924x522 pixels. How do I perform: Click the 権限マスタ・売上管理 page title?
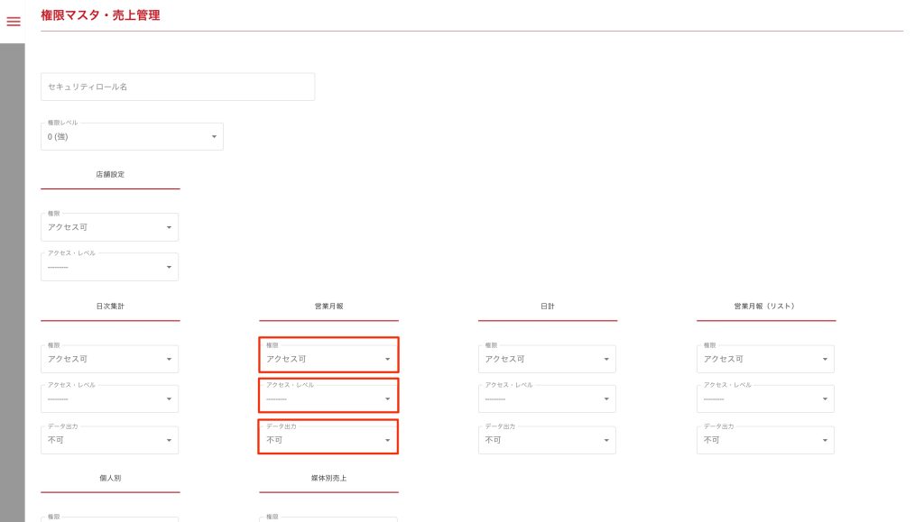(101, 15)
